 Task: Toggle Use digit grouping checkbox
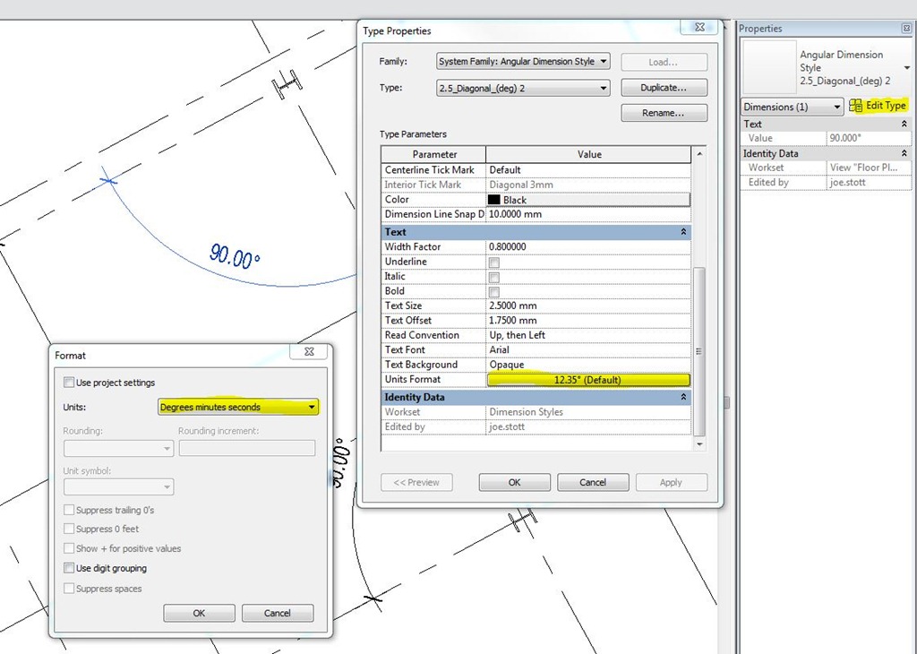point(69,568)
